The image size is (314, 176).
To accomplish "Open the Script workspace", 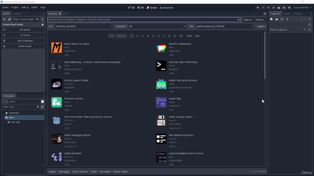I will pos(152,8).
